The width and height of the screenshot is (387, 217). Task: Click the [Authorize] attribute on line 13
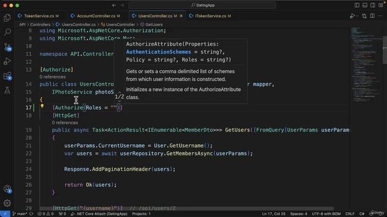click(56, 70)
